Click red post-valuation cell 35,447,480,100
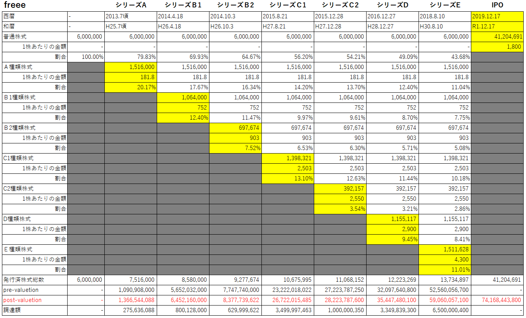 [392, 300]
